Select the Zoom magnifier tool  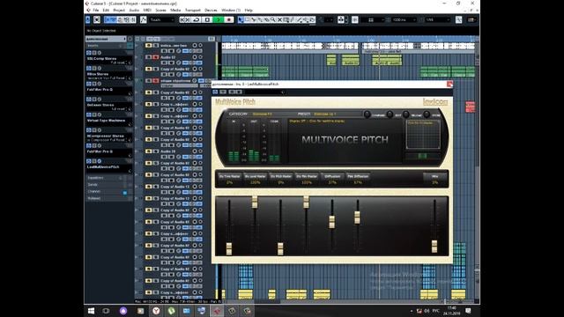pyautogui.click(x=273, y=19)
